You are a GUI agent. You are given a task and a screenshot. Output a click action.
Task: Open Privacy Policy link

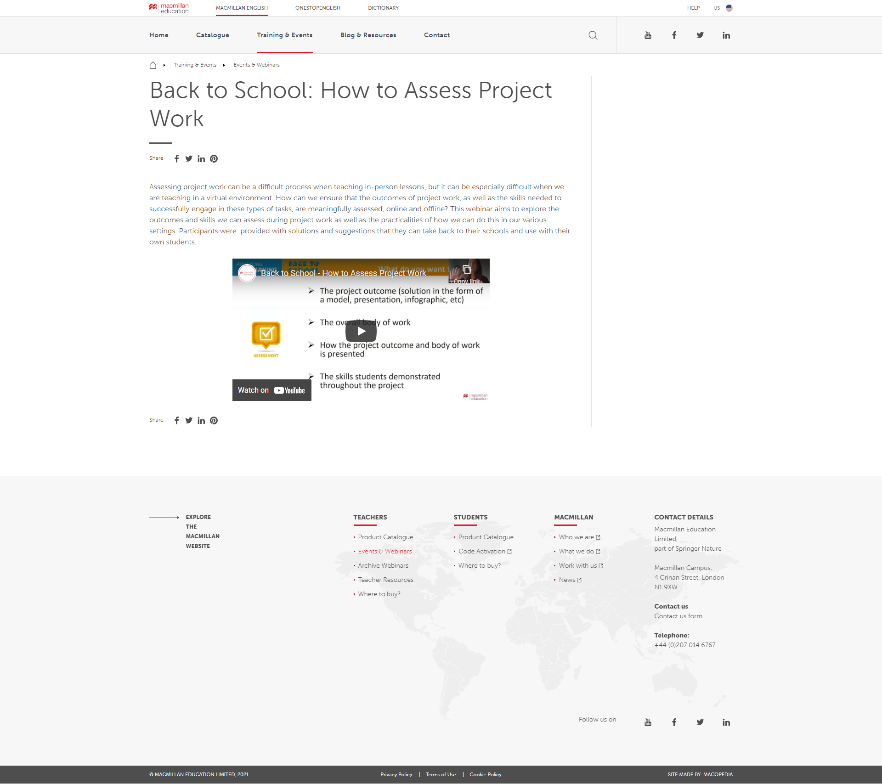[396, 775]
